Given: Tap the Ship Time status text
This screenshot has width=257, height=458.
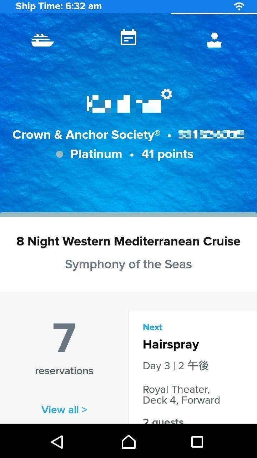Looking at the screenshot, I should [x=59, y=6].
